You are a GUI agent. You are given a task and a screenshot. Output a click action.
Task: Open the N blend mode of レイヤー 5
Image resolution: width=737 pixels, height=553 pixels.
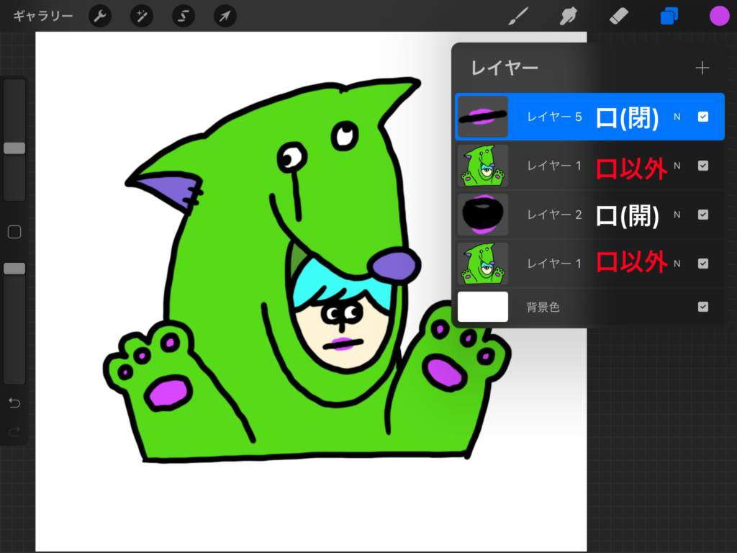click(x=677, y=117)
